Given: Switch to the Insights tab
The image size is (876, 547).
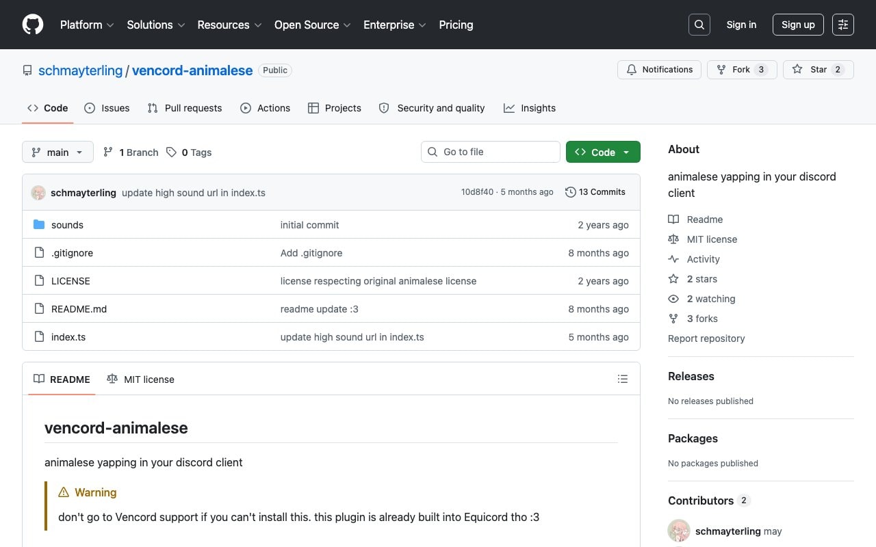Looking at the screenshot, I should pos(530,108).
